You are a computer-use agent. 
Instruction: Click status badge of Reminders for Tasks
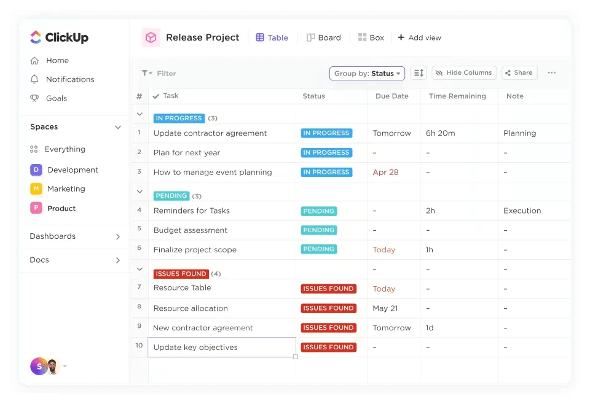pyautogui.click(x=319, y=211)
